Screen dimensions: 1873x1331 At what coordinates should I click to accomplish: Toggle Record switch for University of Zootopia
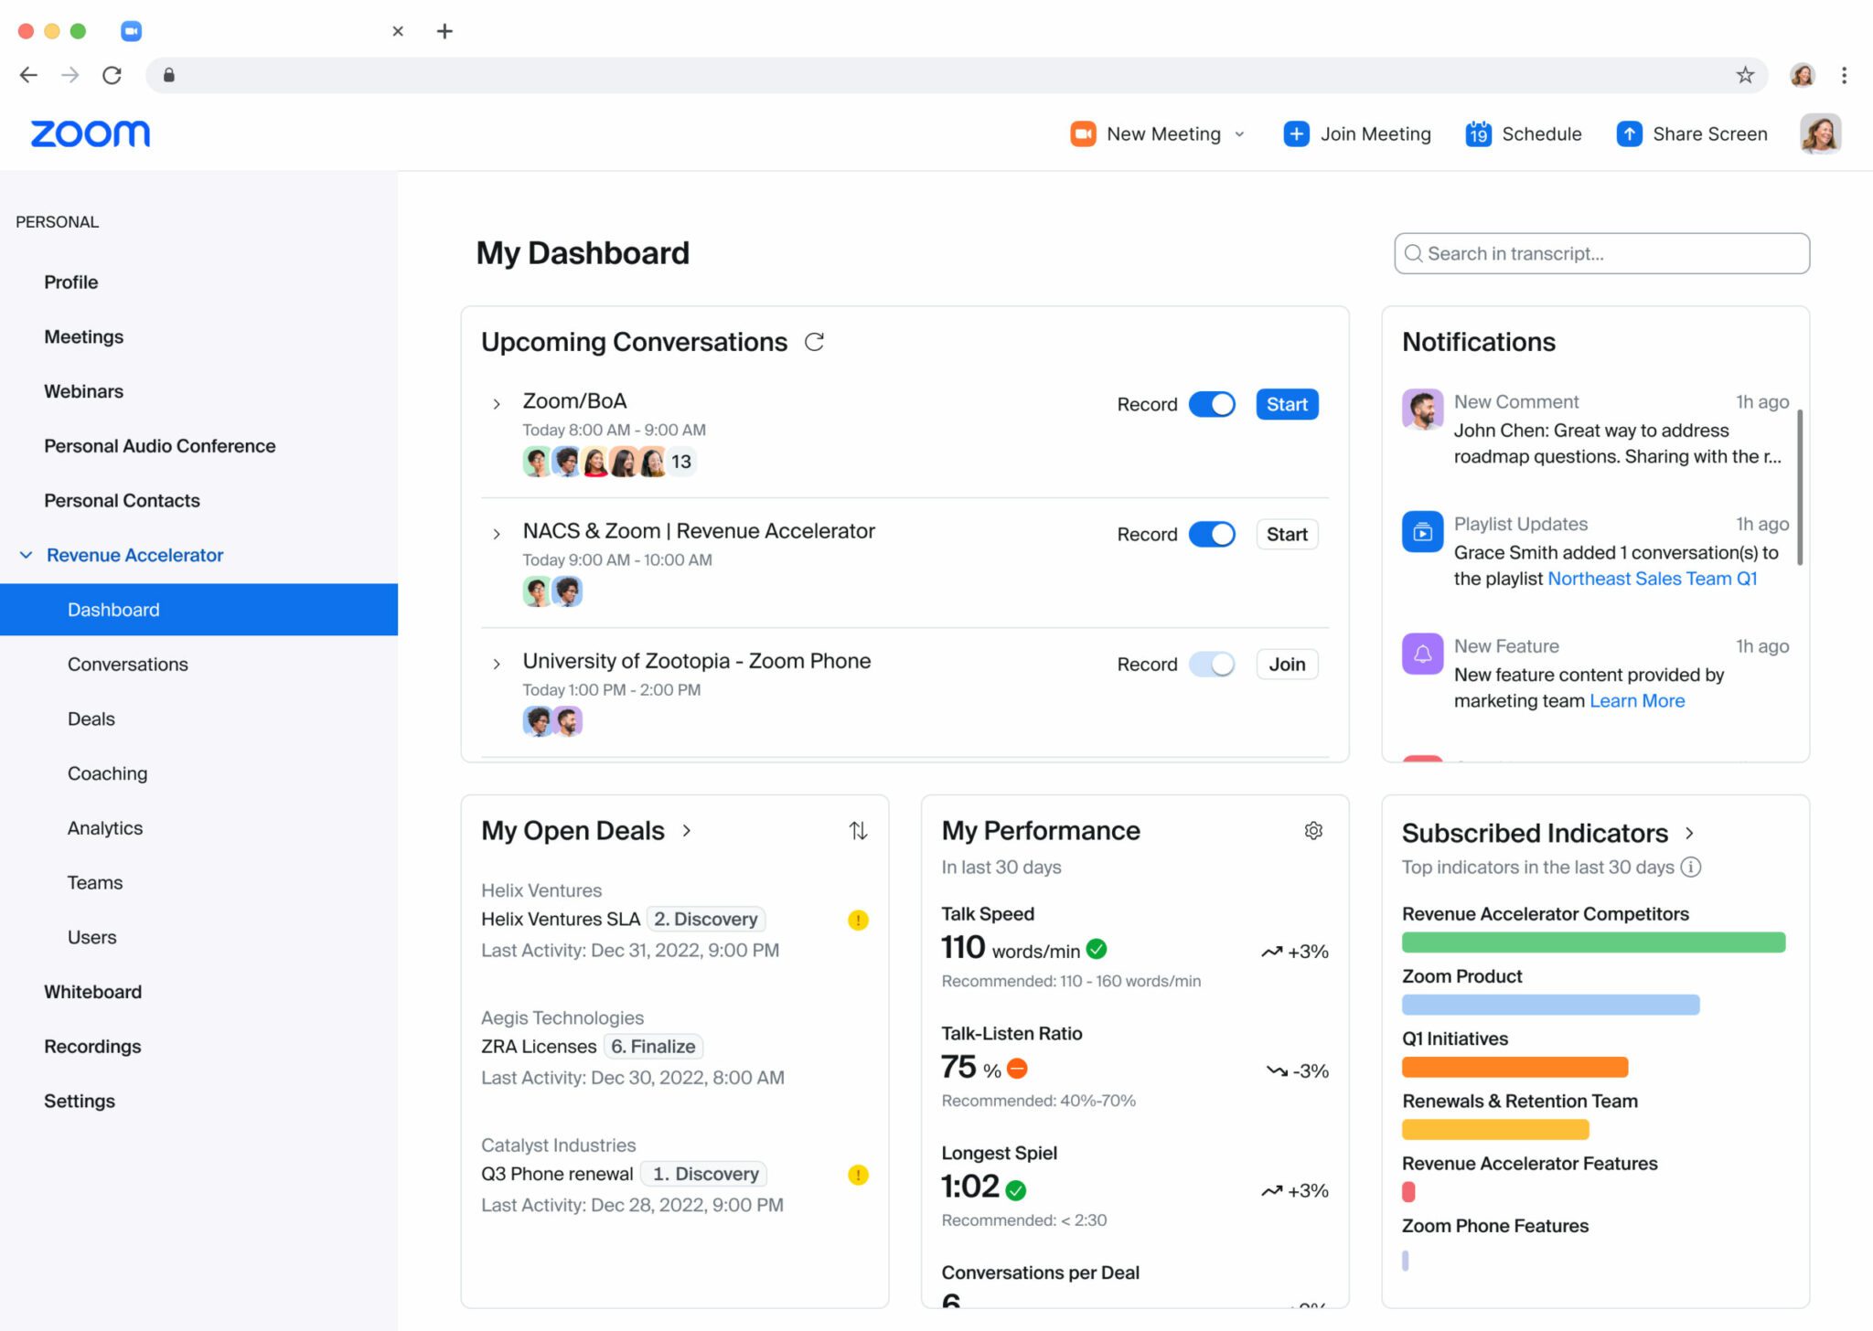(1210, 663)
